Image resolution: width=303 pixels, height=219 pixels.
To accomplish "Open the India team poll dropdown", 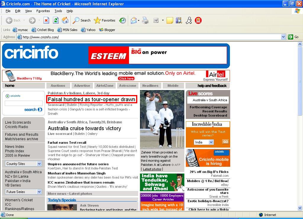I will [204, 142].
